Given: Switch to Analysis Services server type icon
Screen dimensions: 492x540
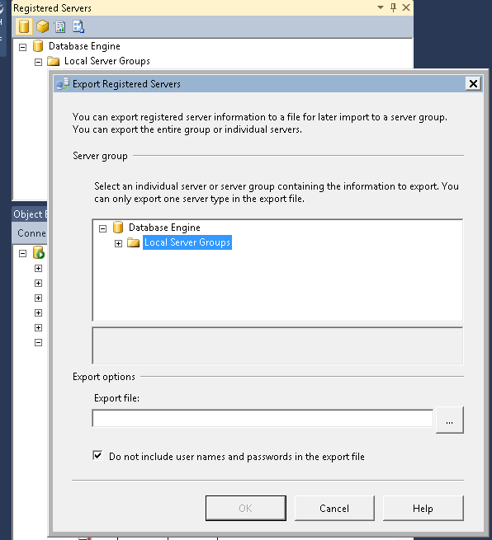Looking at the screenshot, I should pos(42,26).
